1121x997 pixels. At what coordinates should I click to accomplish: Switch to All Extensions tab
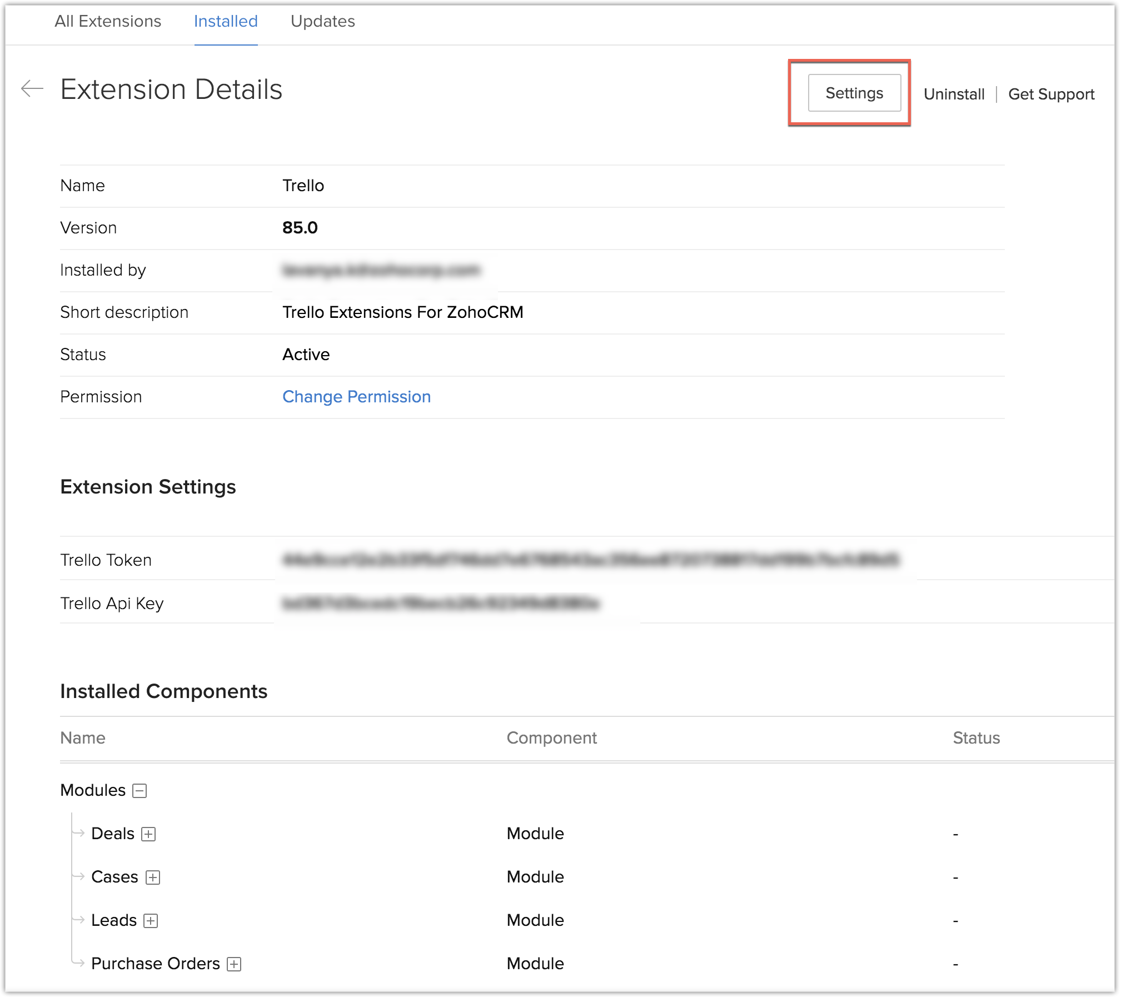(108, 21)
